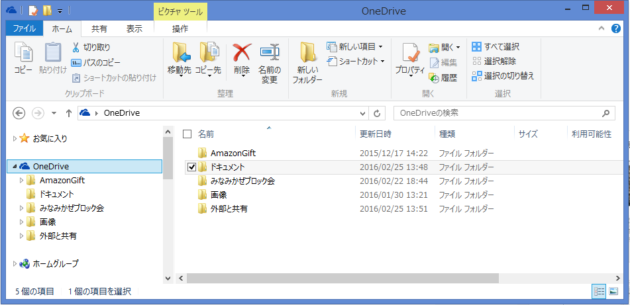Click Paste shortcut (ショートカットの貼り付け)
This screenshot has width=630, height=305.
(114, 77)
